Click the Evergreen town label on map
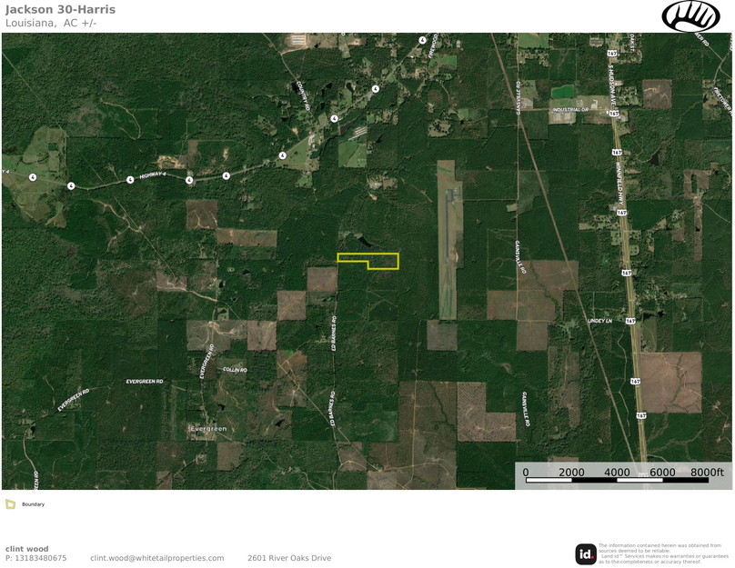The image size is (735, 568). pyautogui.click(x=206, y=427)
